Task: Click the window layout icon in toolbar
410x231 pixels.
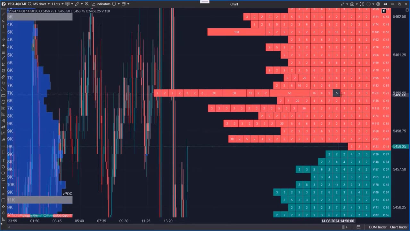Action: (x=124, y=4)
